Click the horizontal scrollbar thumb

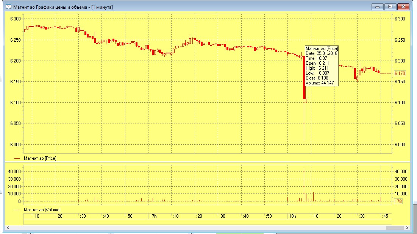pos(395,228)
